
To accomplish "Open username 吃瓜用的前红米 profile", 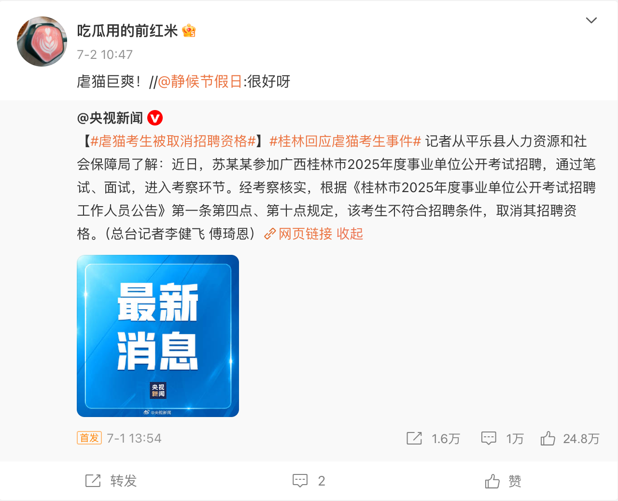I will click(127, 31).
